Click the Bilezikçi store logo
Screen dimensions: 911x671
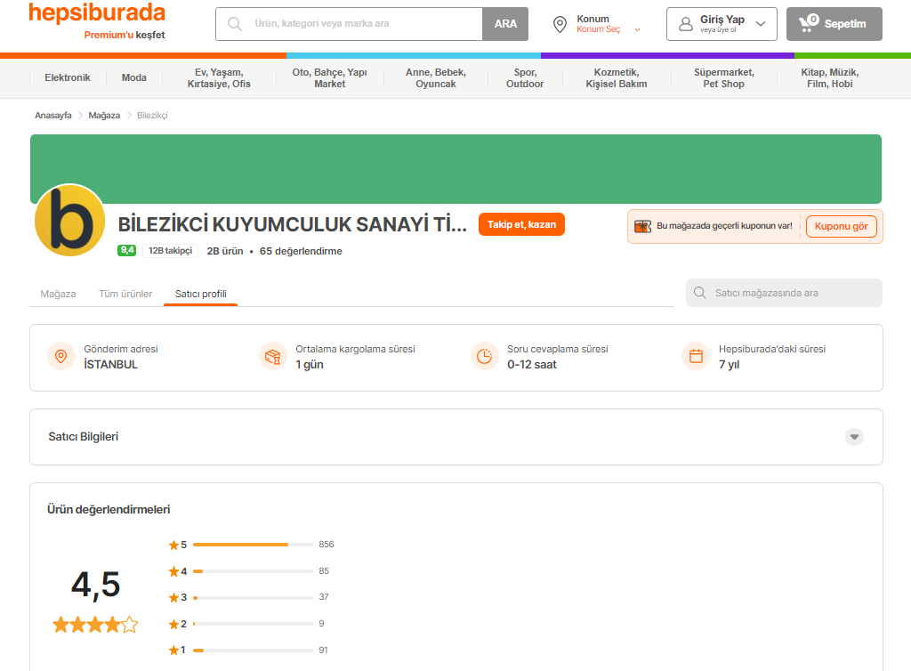(x=69, y=220)
